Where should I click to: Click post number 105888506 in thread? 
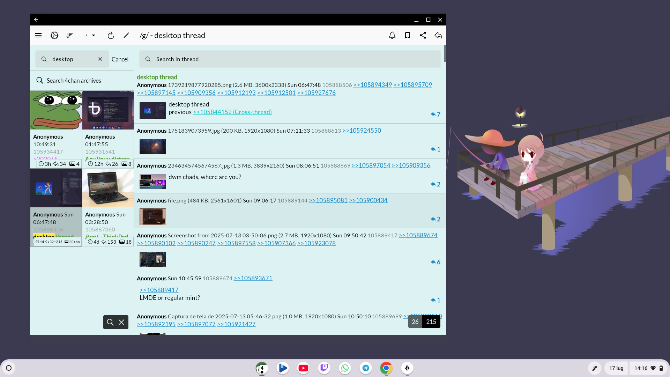[337, 85]
